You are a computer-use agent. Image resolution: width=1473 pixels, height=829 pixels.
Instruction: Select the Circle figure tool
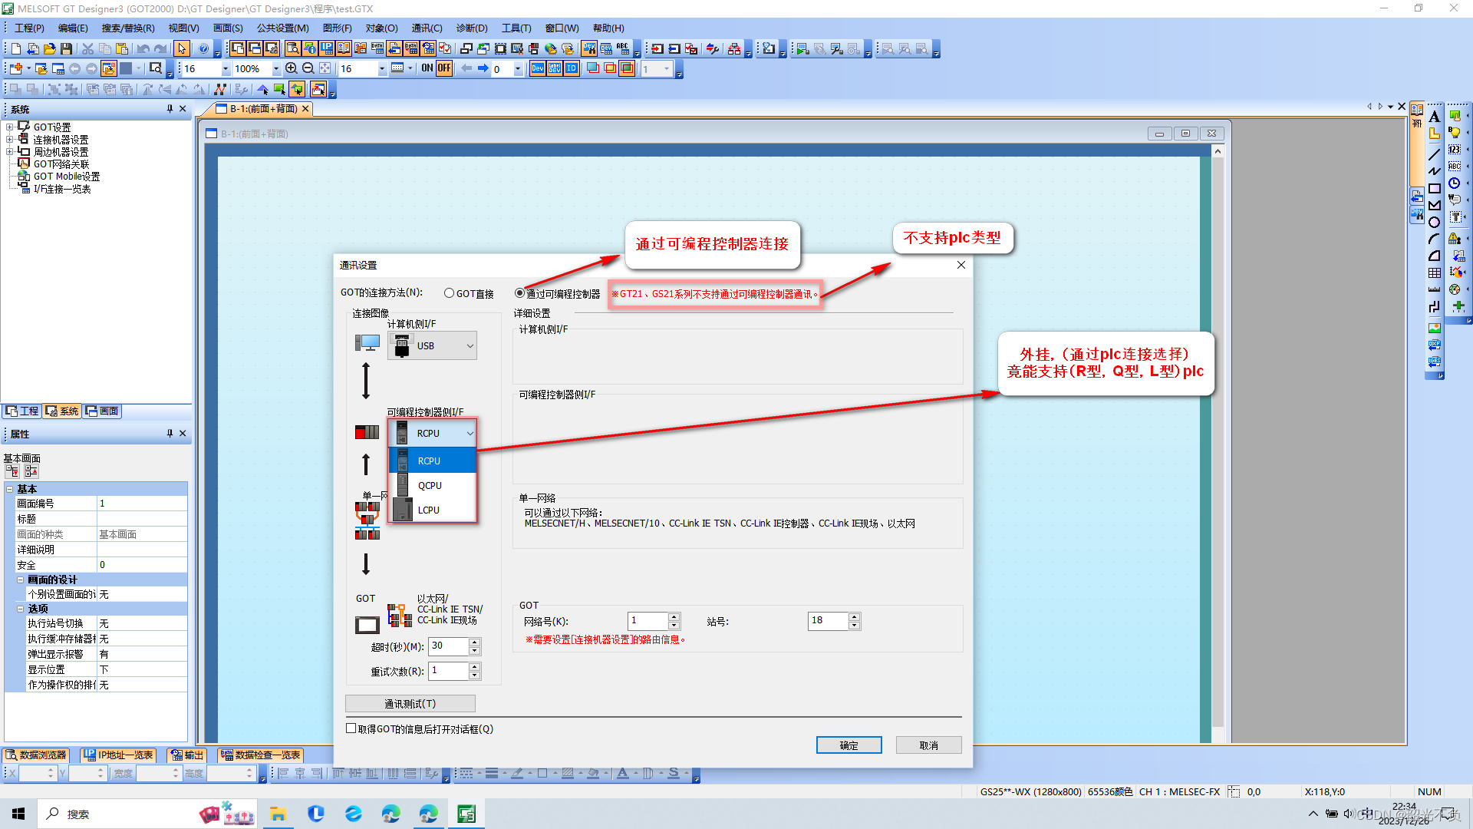click(x=1434, y=223)
